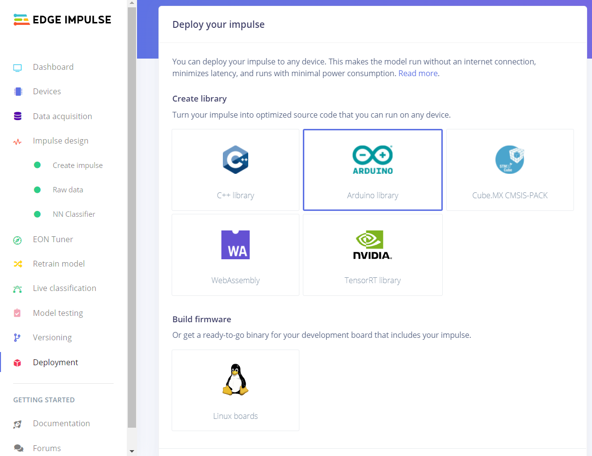Image resolution: width=592 pixels, height=456 pixels.
Task: Go to Devices in the sidebar
Action: point(47,91)
